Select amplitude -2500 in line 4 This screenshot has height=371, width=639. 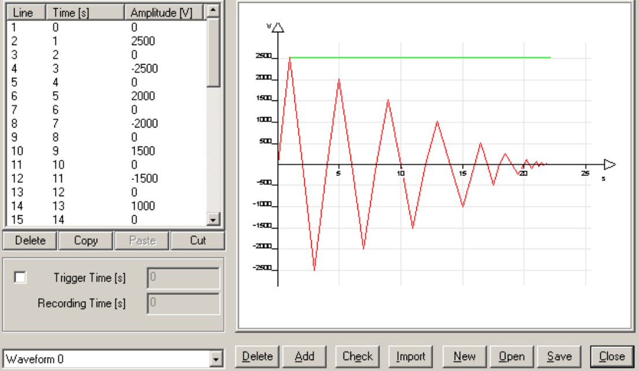click(144, 69)
